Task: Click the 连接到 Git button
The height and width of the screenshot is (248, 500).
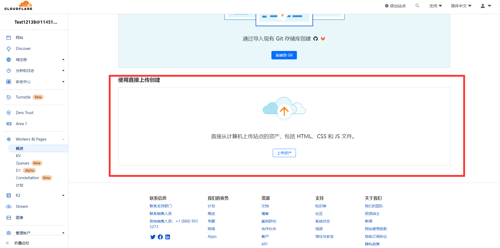Action: click(x=284, y=55)
